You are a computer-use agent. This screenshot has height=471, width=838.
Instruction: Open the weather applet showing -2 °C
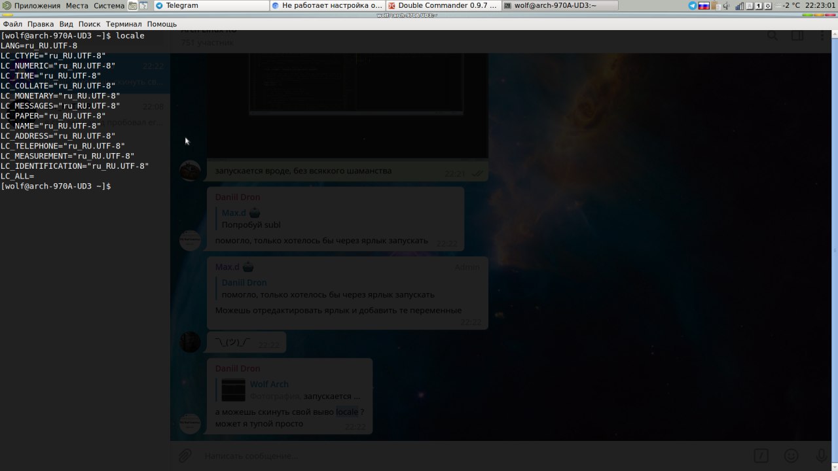(786, 5)
